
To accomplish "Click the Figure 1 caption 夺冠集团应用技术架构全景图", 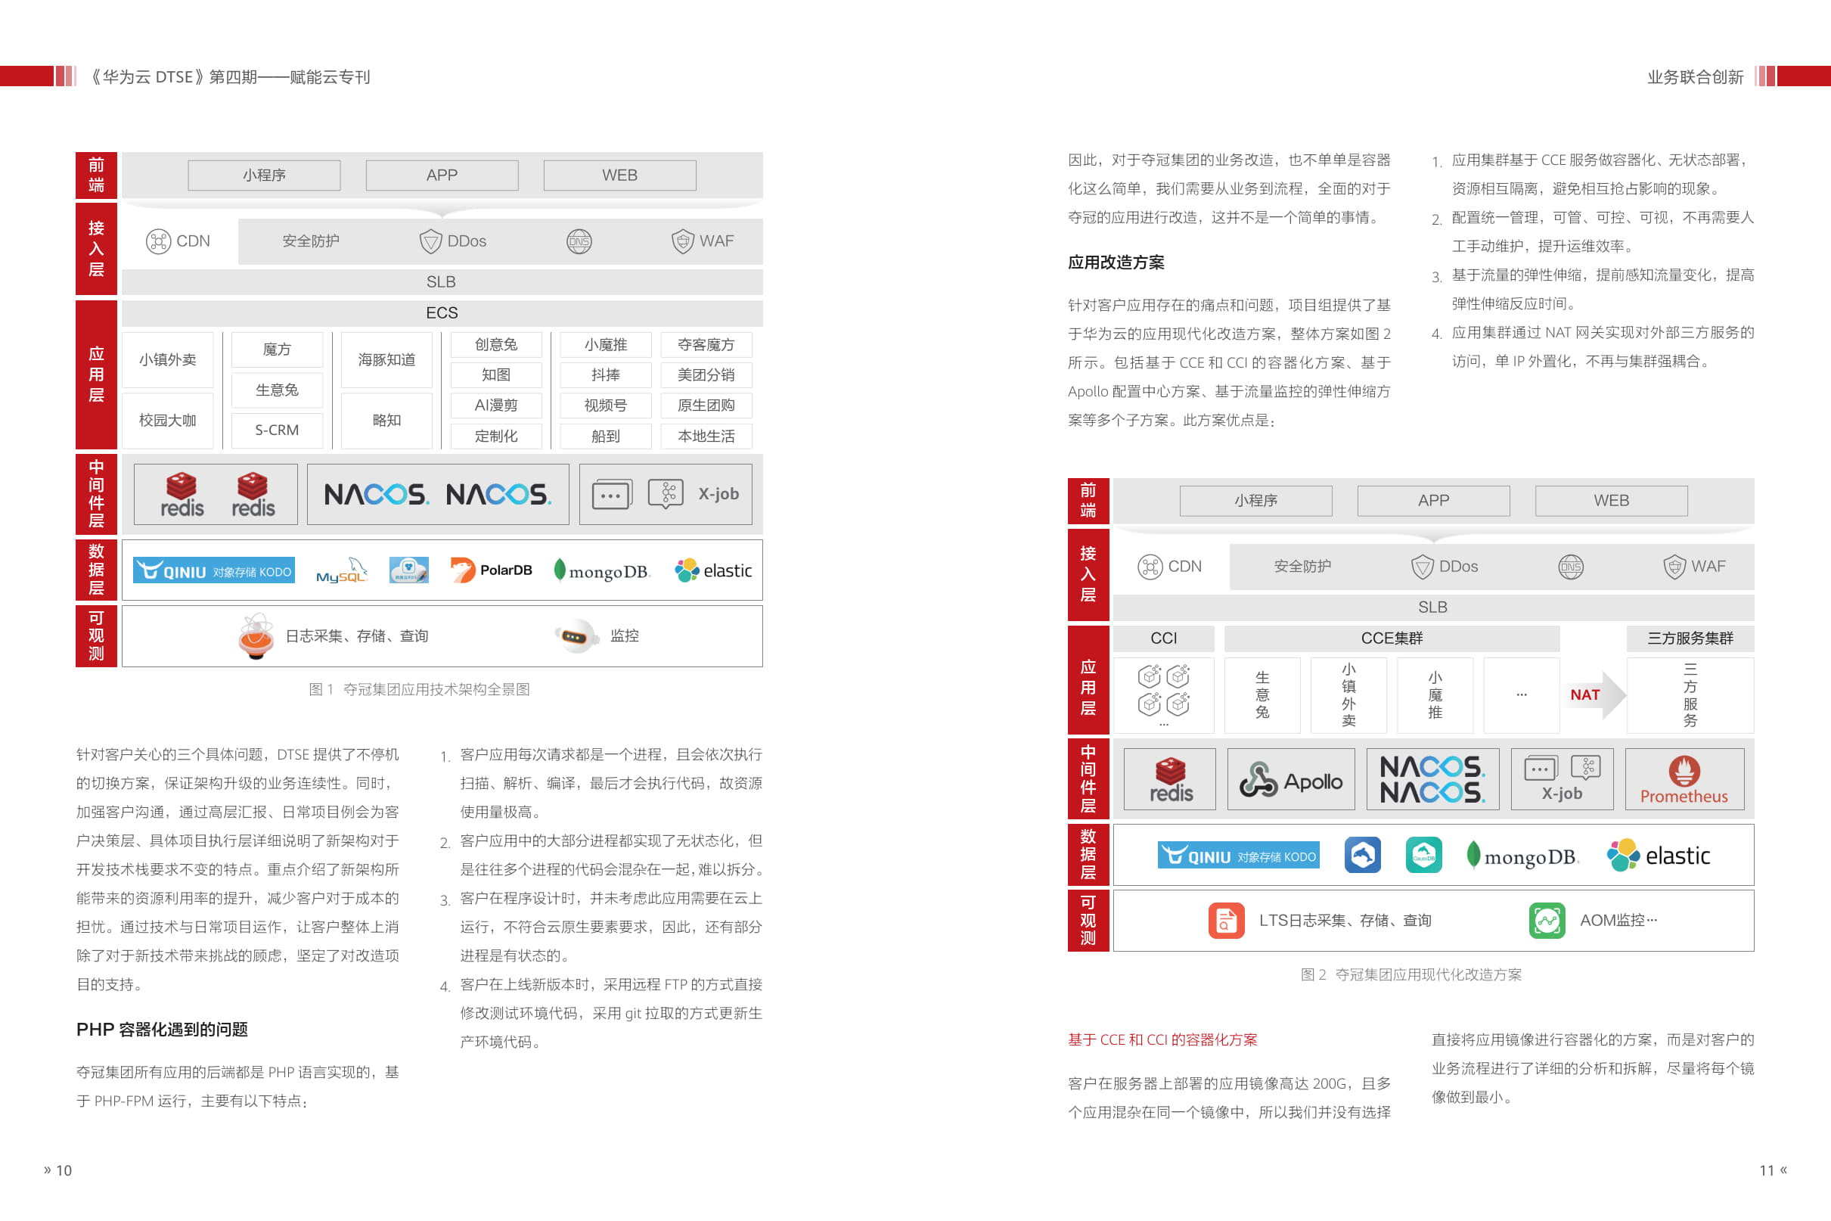I will 436,689.
